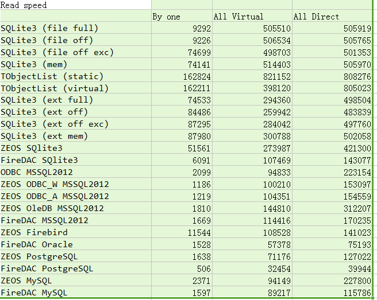This screenshot has width=377, height=300.
Task: Click the 'TObjectList (virtual)' row label
Action: [76, 88]
